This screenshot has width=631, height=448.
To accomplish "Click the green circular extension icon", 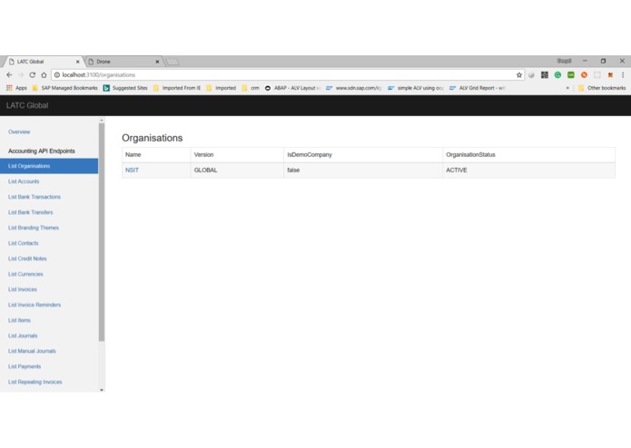I will click(557, 74).
